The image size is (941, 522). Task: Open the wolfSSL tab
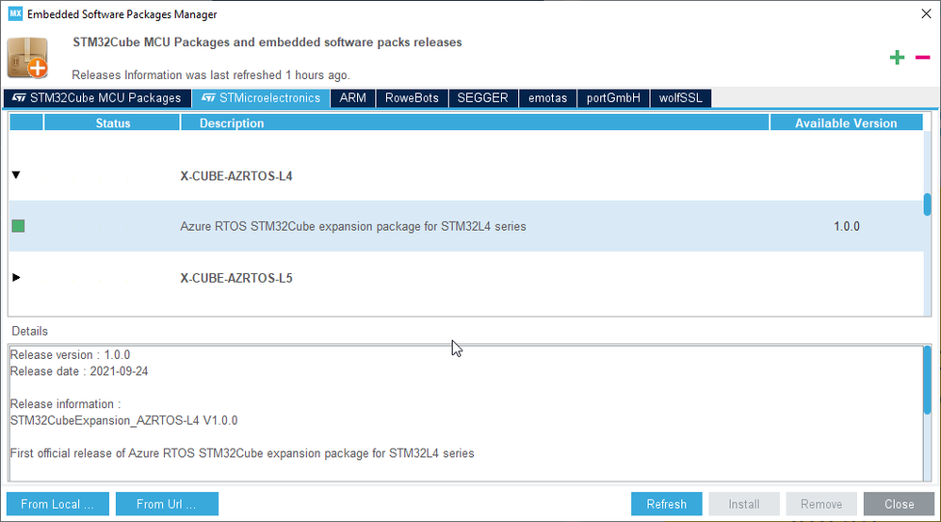coord(680,98)
